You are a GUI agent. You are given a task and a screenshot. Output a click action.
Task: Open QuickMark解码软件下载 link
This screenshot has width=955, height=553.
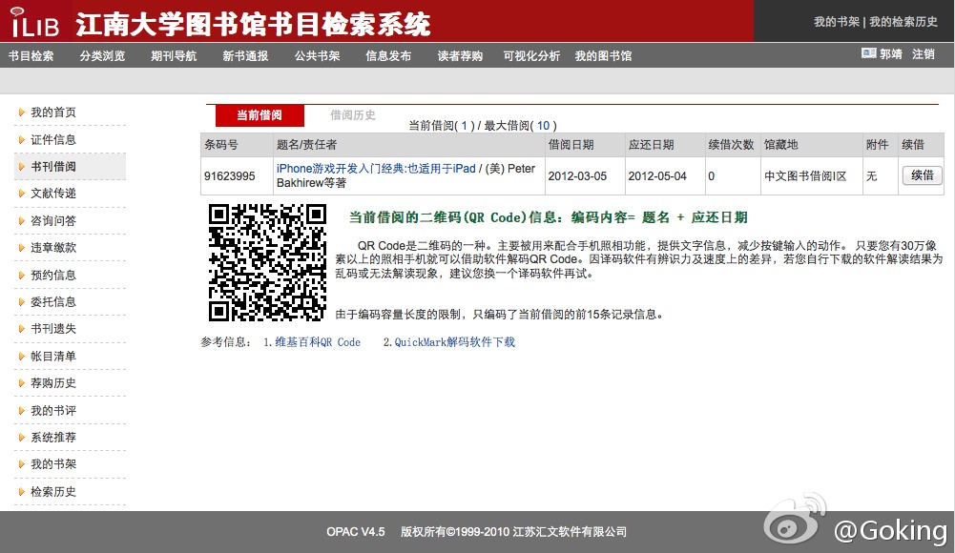click(455, 342)
